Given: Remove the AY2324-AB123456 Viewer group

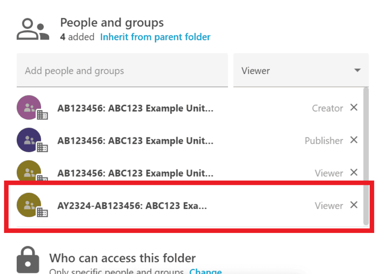Looking at the screenshot, I should click(354, 205).
